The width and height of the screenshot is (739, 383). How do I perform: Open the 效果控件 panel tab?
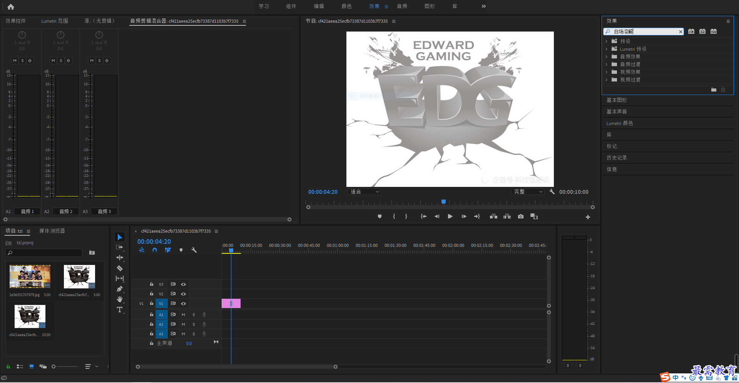[x=15, y=21]
